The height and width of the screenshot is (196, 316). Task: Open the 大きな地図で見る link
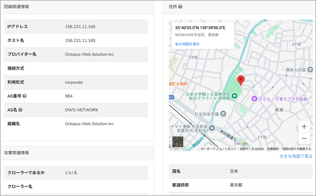tap(296, 156)
